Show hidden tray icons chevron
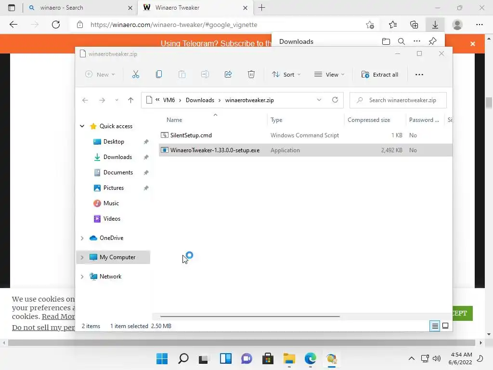Screen dimensions: 493x370 click(411, 358)
